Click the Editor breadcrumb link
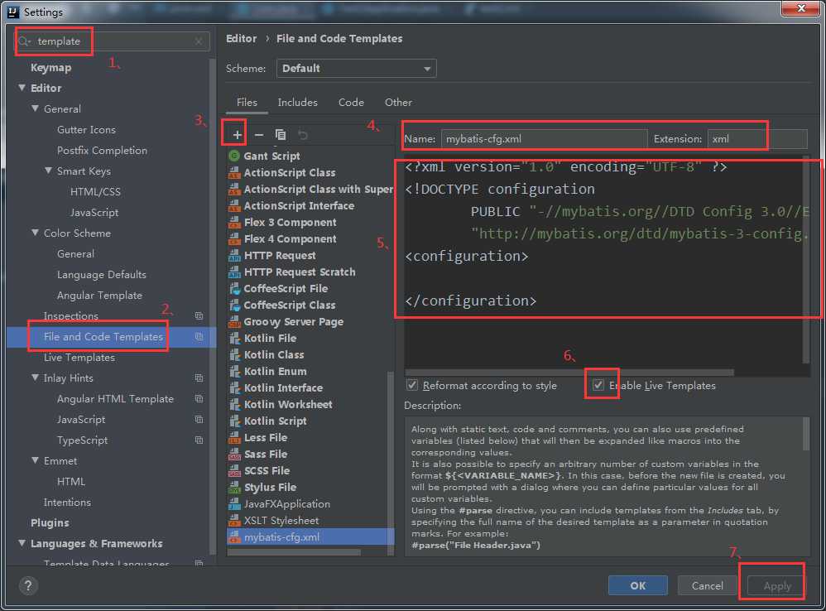826x611 pixels. [242, 38]
